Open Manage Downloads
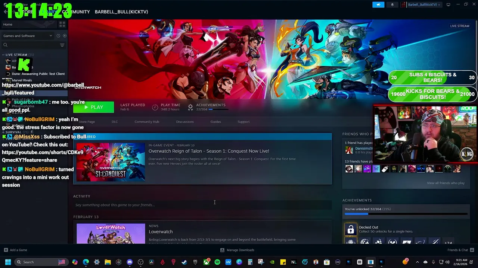Image resolution: width=478 pixels, height=268 pixels. [237, 250]
